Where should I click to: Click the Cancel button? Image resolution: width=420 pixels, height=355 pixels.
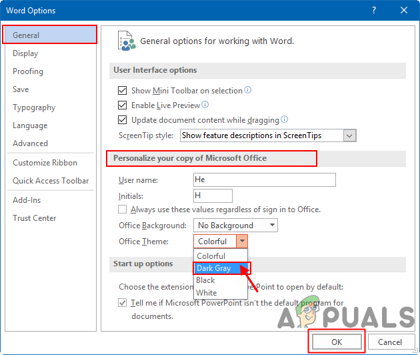pyautogui.click(x=390, y=342)
